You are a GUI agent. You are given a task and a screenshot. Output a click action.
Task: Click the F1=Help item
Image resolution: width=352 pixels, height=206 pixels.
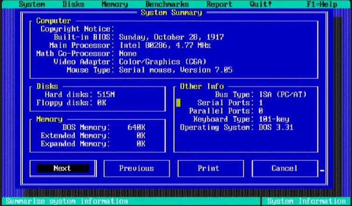pyautogui.click(x=322, y=4)
